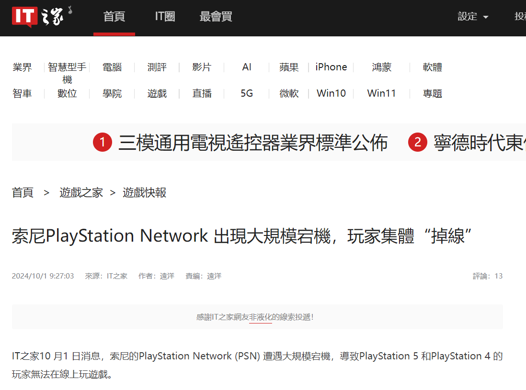Open the 蘋果 category

289,67
